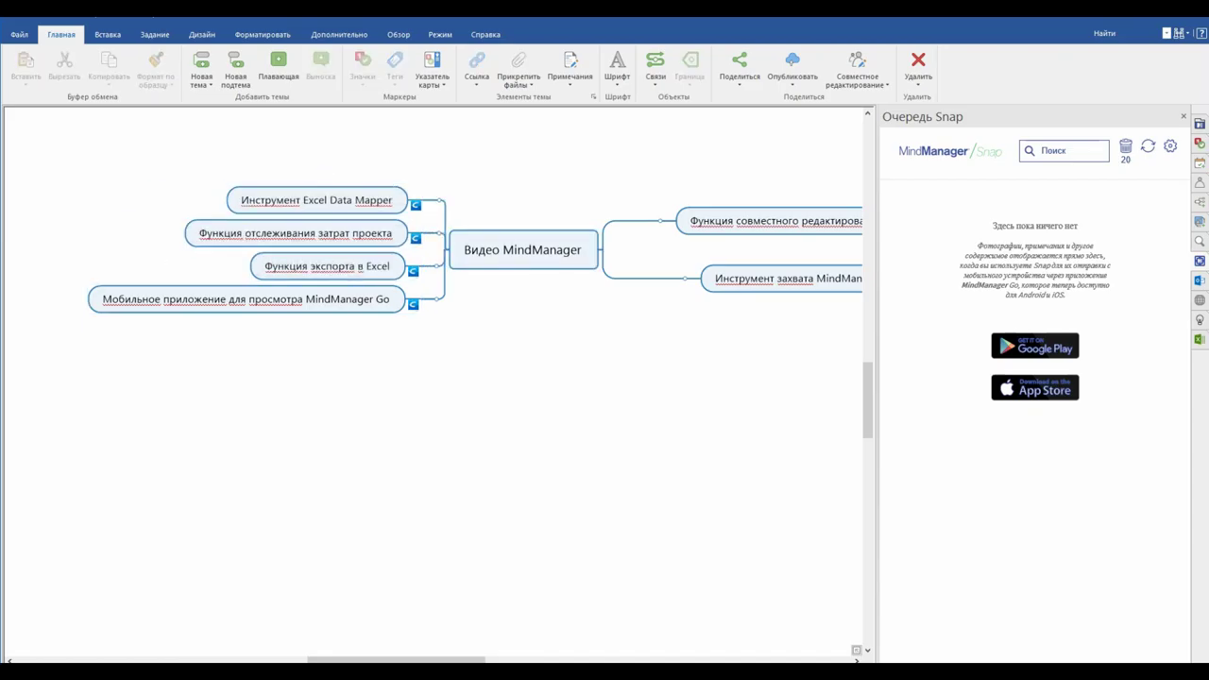Open the globe browser sidebar tab
Screen dimensions: 1209x680
coord(1200,300)
